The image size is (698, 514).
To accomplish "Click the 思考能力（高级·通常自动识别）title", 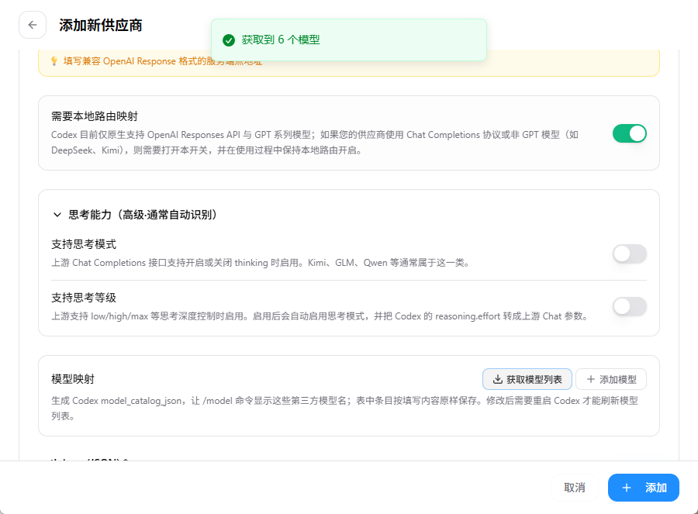I will [143, 215].
